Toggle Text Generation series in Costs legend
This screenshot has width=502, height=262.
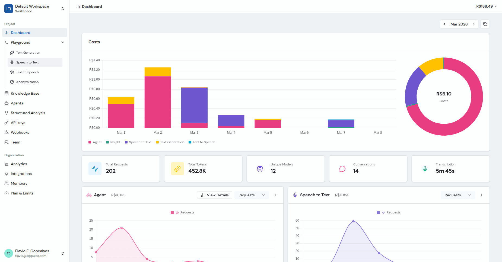[x=170, y=142]
